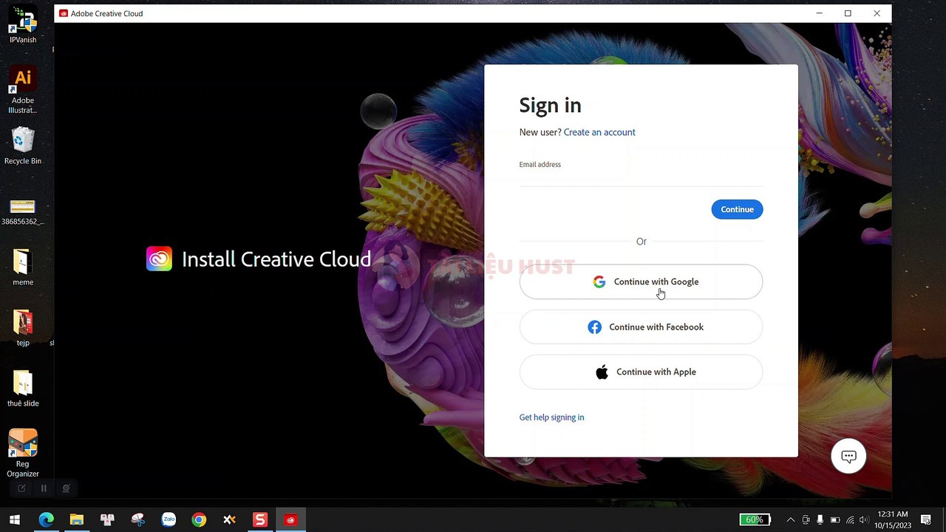Viewport: 946px width, 532px height.
Task: Click the Continue with Google button
Action: [x=641, y=282]
